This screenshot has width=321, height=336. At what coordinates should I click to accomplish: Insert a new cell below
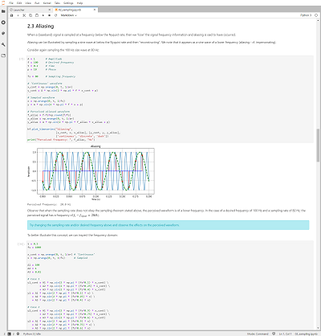pyautogui.click(x=18, y=15)
